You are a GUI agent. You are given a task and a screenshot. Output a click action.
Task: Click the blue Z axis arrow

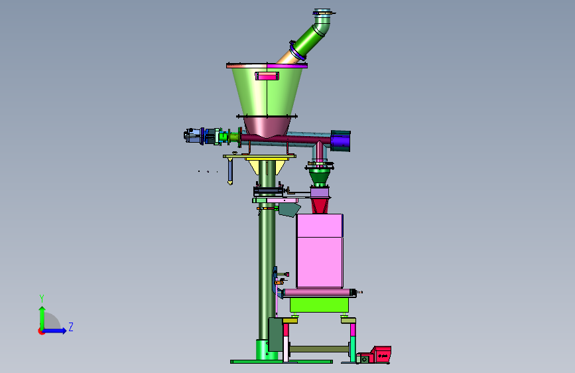click(55, 331)
